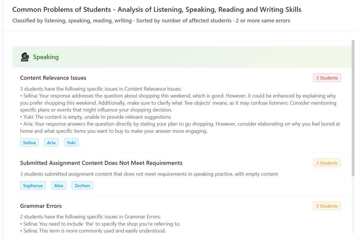Screen dimensions: 356x240
Task: Click the page title Common Problems of Students
Action: [x=156, y=9]
